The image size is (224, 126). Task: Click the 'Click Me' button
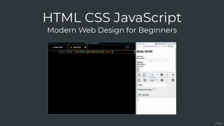click(x=140, y=62)
